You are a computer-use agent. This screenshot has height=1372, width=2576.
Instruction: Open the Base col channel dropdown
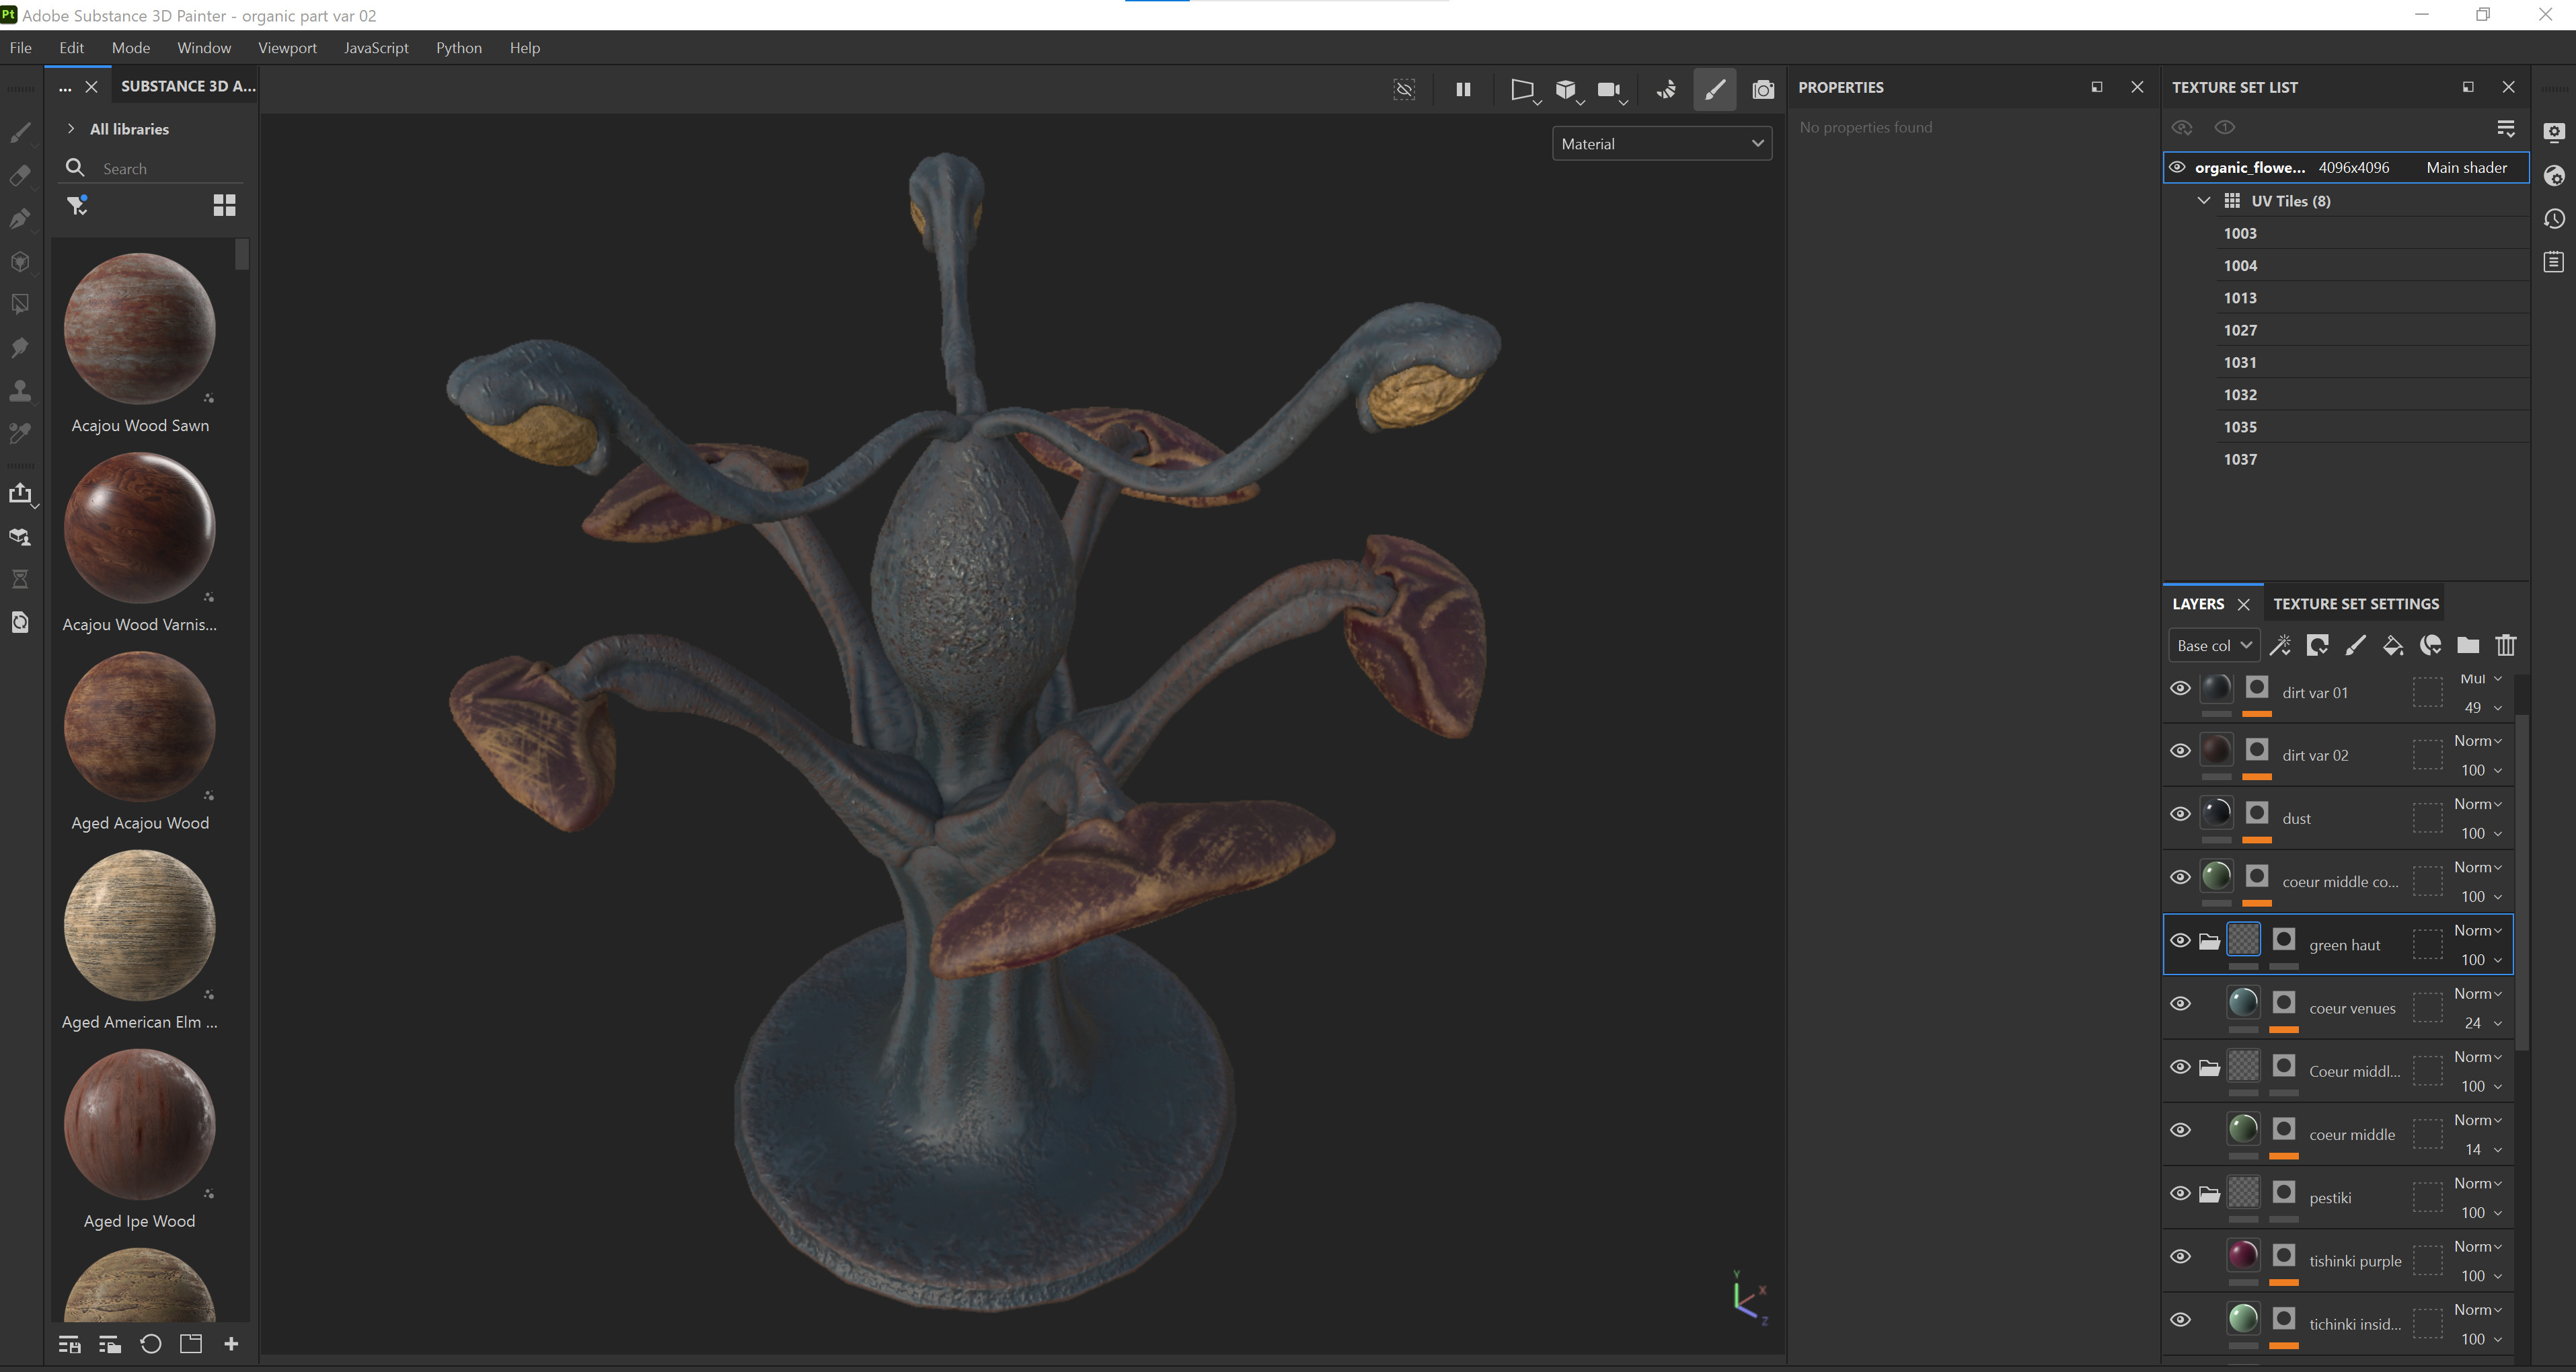tap(2214, 646)
